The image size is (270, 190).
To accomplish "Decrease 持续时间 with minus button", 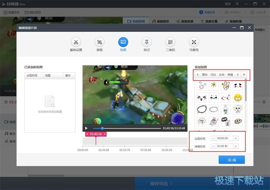I will pyautogui.click(x=213, y=146).
